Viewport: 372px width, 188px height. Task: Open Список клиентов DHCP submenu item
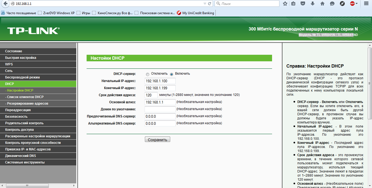pyautogui.click(x=38, y=97)
